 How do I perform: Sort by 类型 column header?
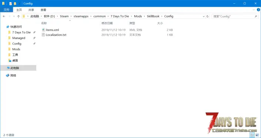coord(132,23)
